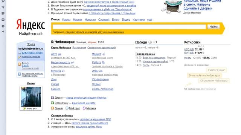The image size is (241, 135).
Task: Add the Drom.ru Авто в Чебоксарах widget
Action: 204,75
